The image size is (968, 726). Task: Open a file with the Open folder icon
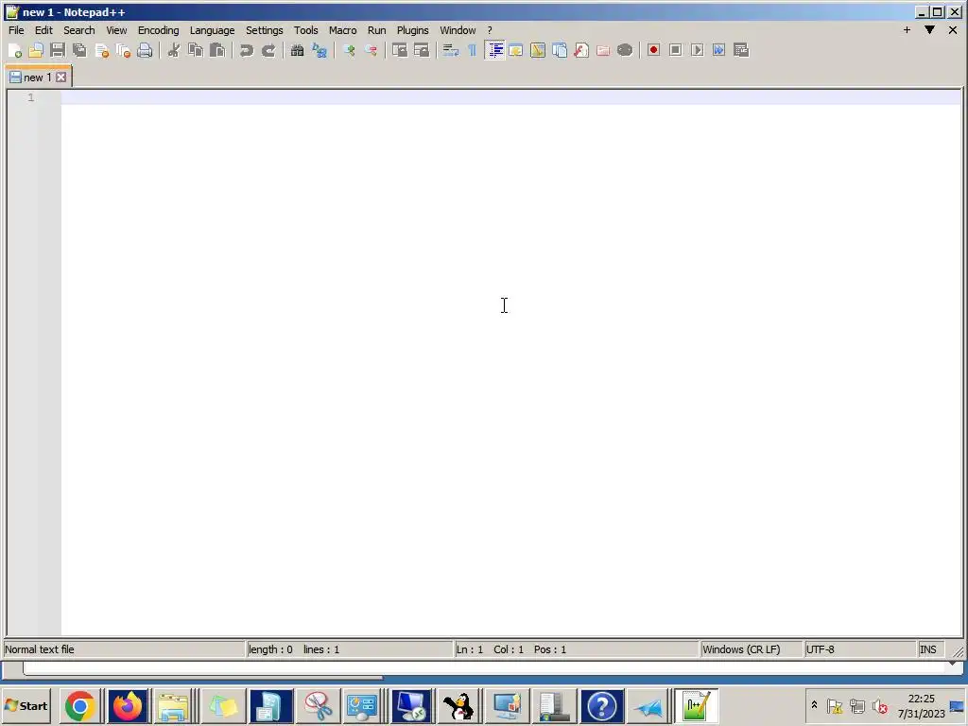(36, 51)
